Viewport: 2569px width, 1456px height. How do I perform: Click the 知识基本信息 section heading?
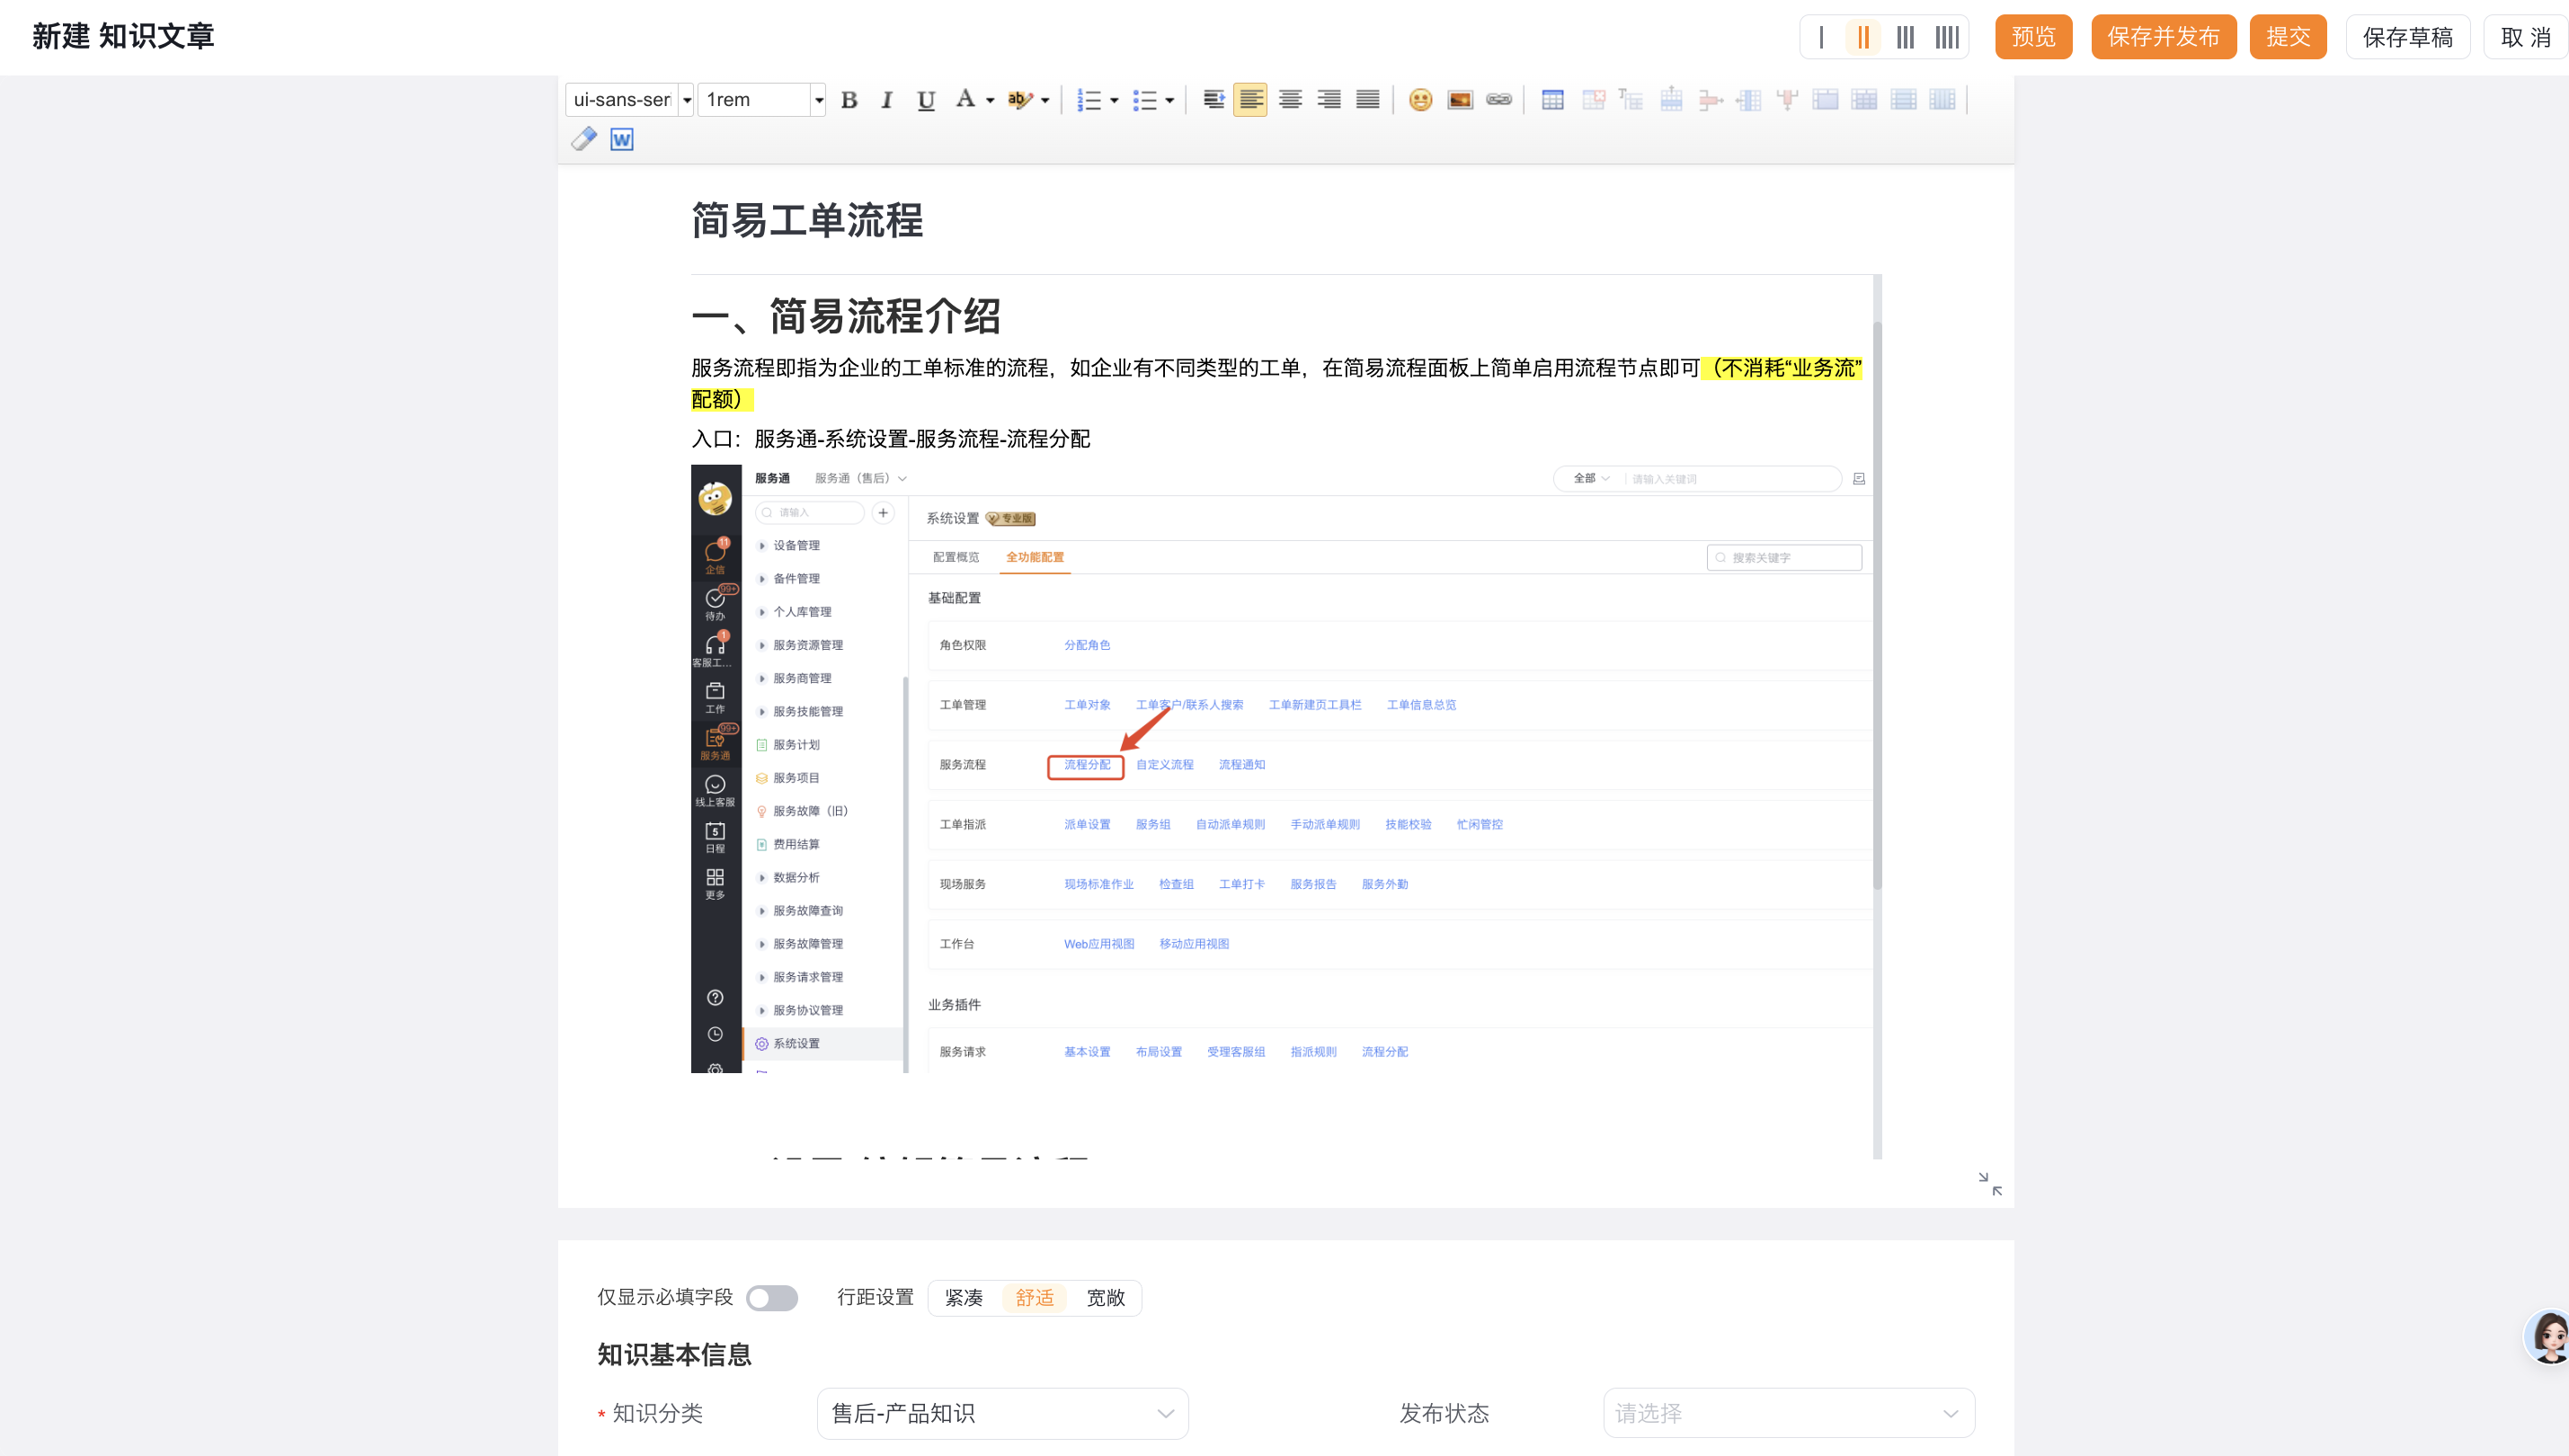tap(674, 1355)
